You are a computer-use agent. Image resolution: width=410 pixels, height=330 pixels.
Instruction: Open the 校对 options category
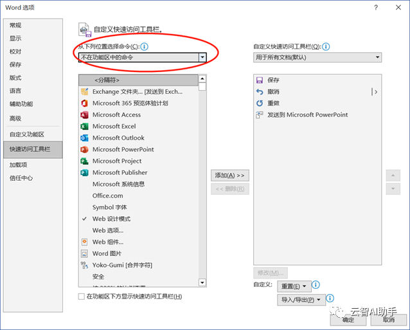33,51
